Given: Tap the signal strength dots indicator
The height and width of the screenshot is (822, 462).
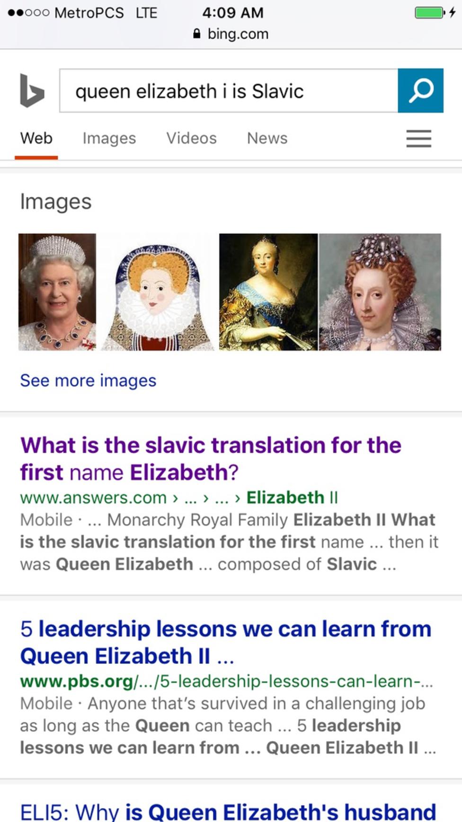Looking at the screenshot, I should point(28,13).
